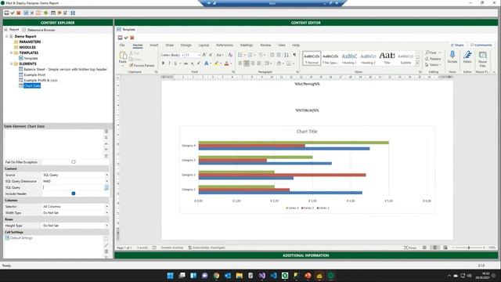Viewport: 501px width, 282px height.
Task: Click the bullets list icon
Action: 240,55
